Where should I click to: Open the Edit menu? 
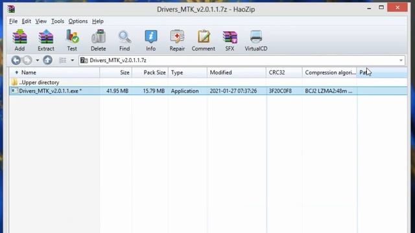click(x=26, y=21)
